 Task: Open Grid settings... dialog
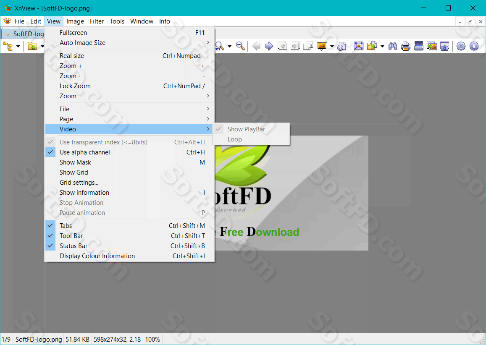coord(129,183)
